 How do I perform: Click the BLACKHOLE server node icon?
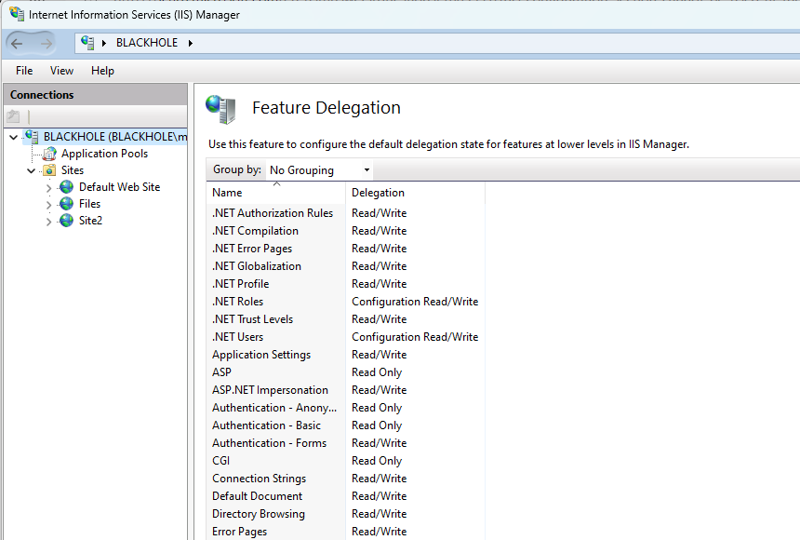point(32,137)
